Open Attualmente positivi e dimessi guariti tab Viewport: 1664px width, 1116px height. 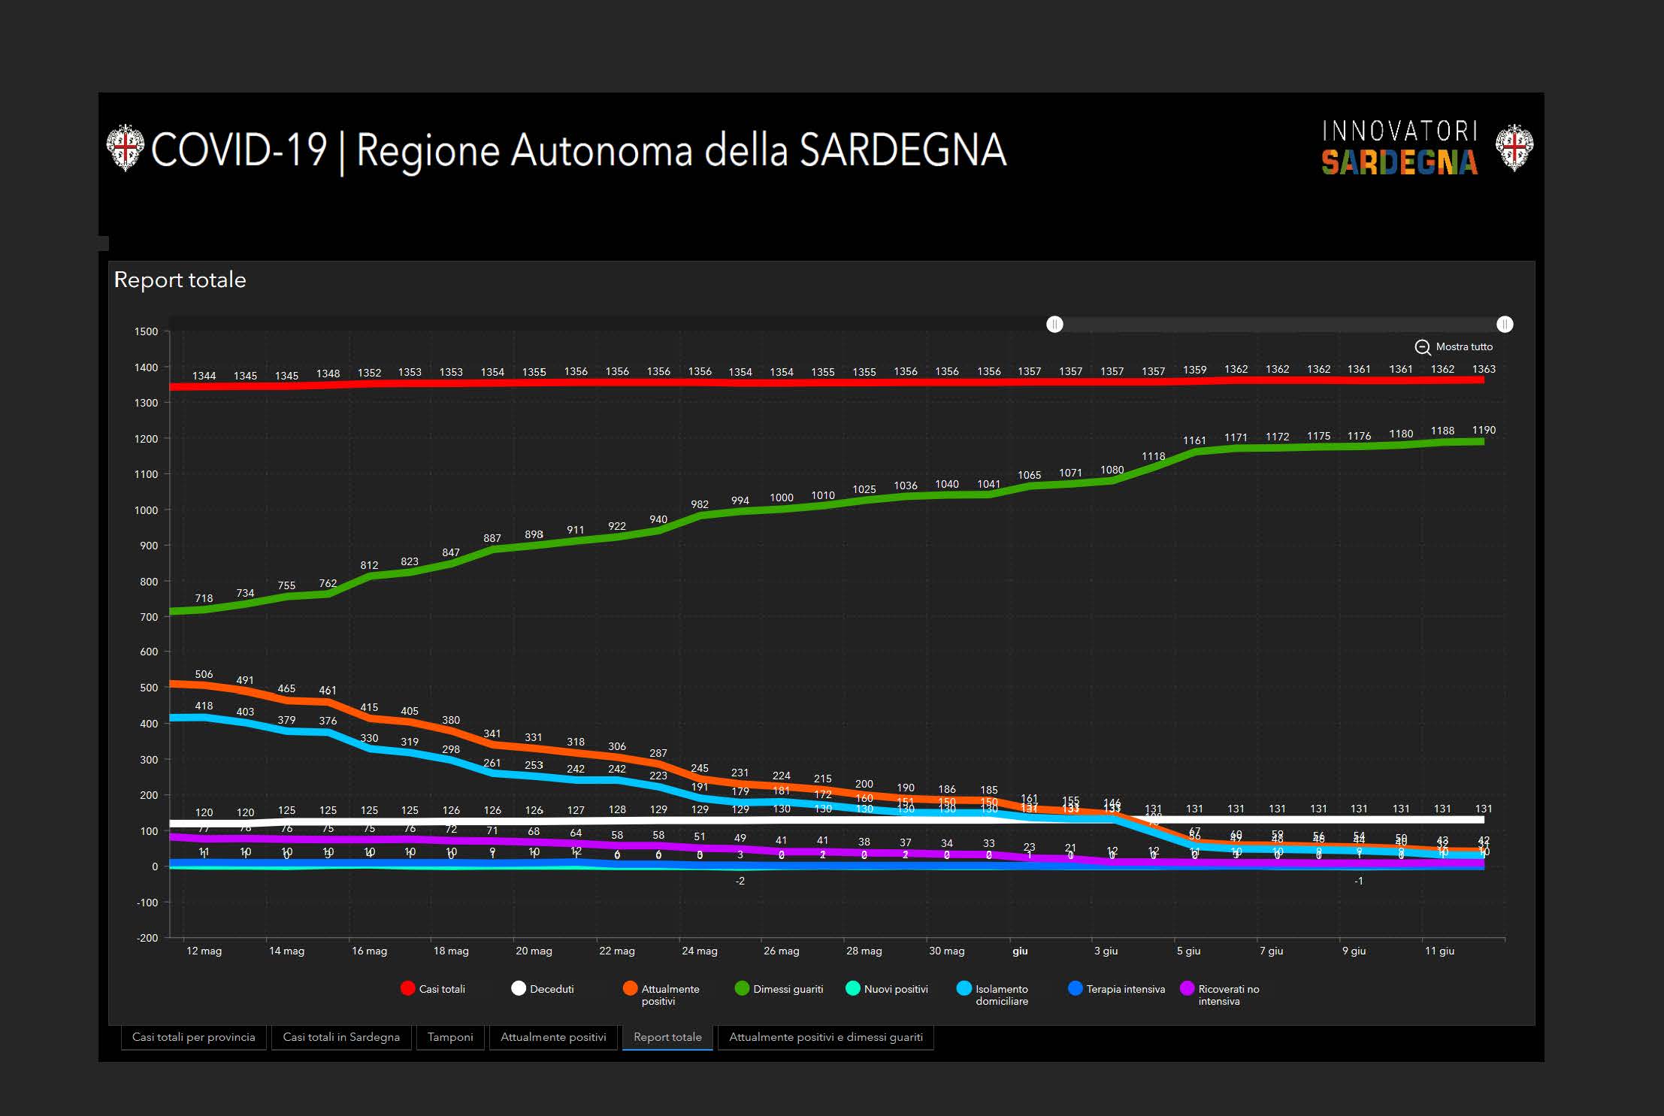coord(825,1037)
